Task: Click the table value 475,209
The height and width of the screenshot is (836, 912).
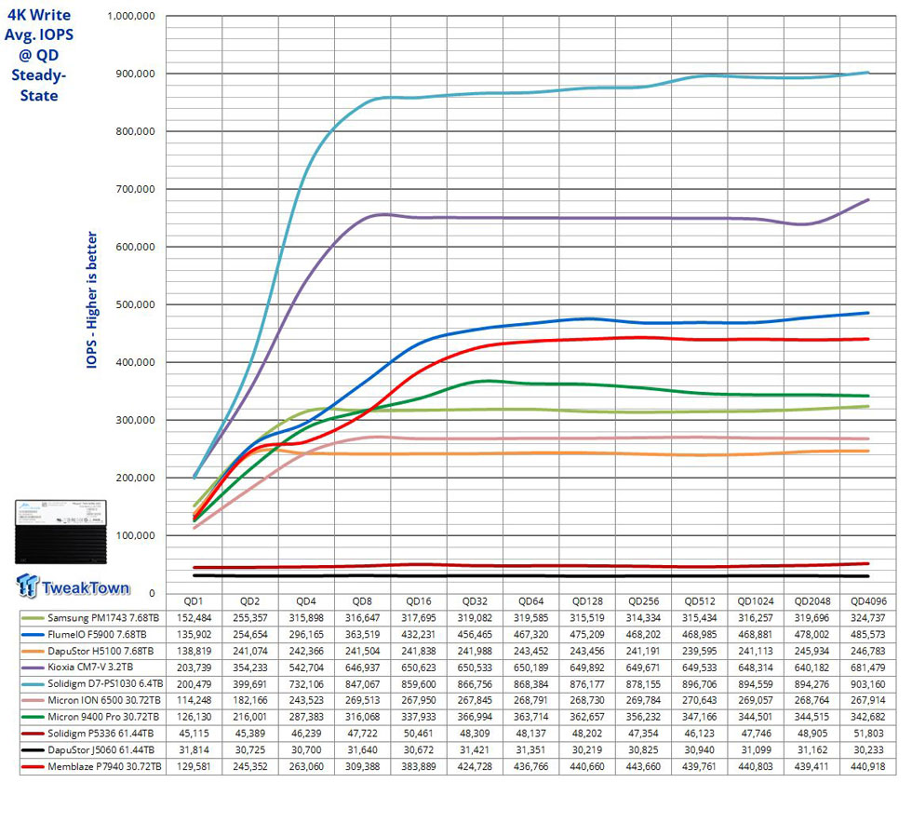Action: [587, 635]
